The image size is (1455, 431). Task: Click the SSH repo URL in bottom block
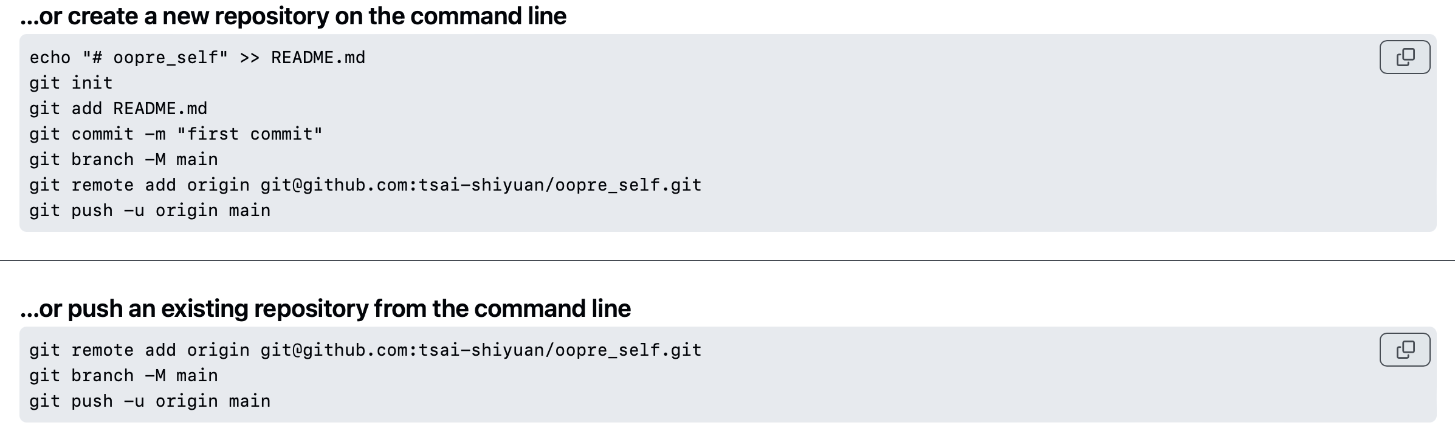coord(481,350)
